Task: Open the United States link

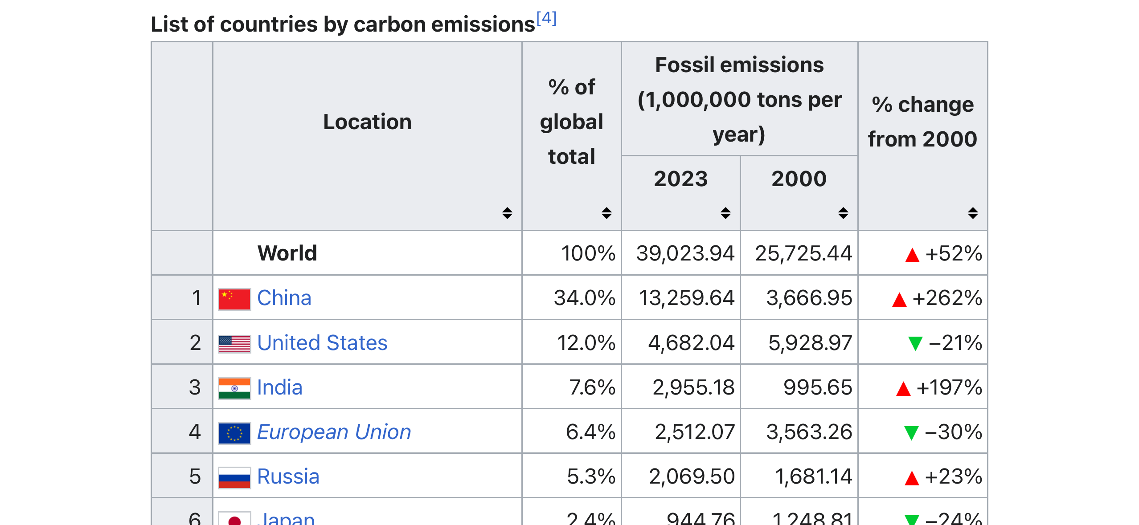Action: [x=322, y=343]
